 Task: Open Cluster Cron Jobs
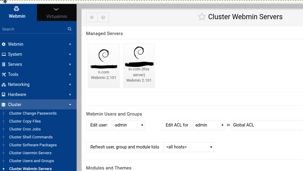click(x=25, y=129)
